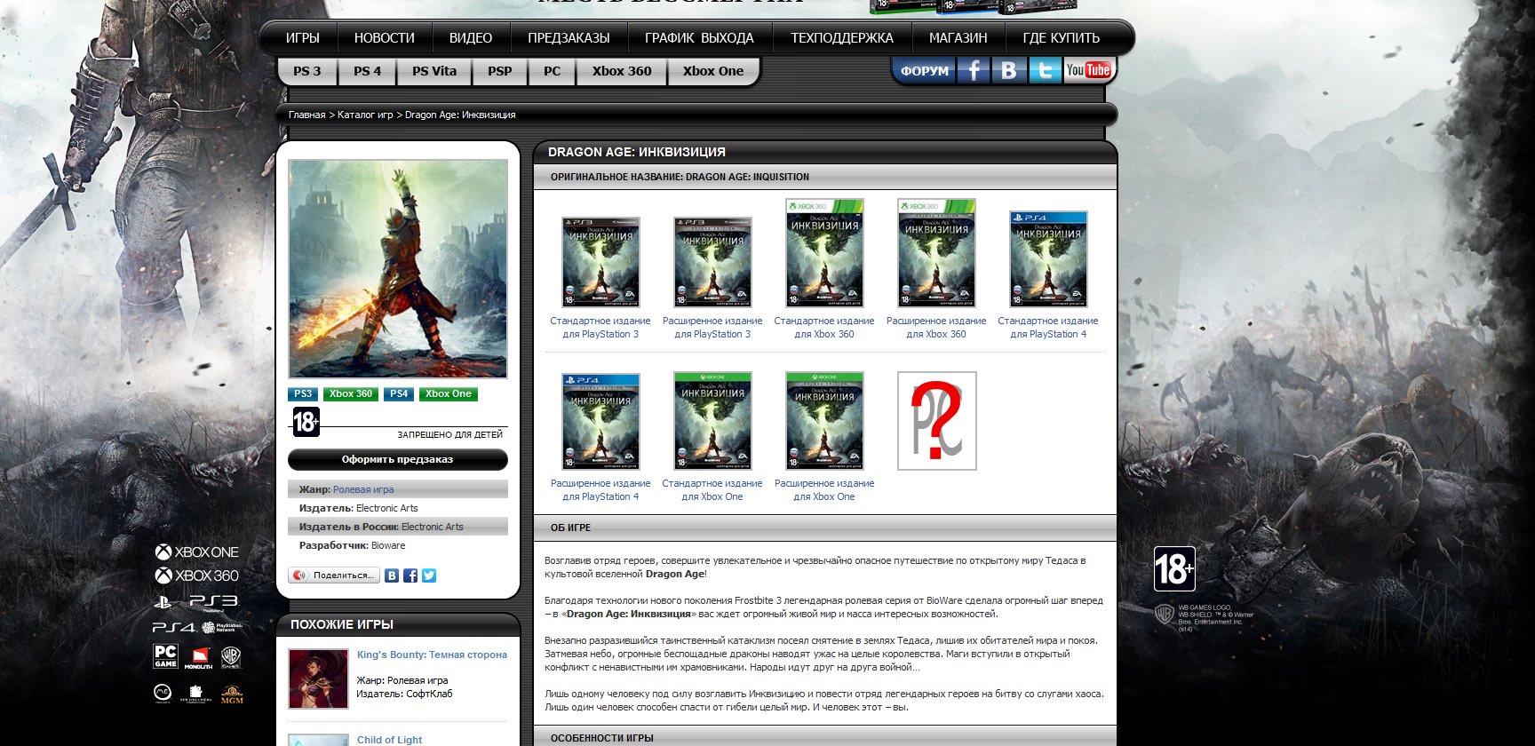The height and width of the screenshot is (746, 1535).
Task: Click the green Xbox 360 platform tag
Action: pyautogui.click(x=351, y=394)
